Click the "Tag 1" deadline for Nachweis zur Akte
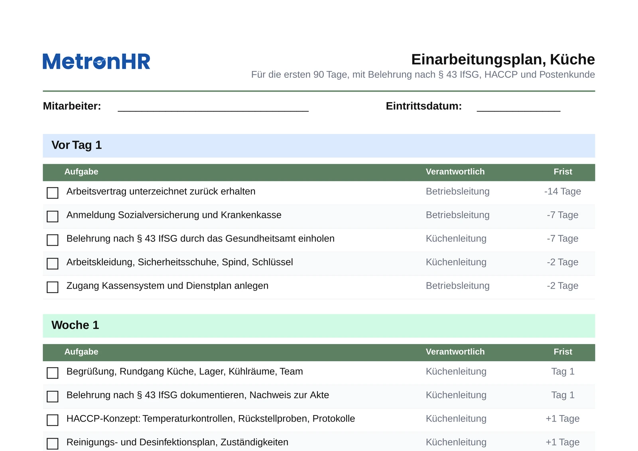 pos(563,395)
